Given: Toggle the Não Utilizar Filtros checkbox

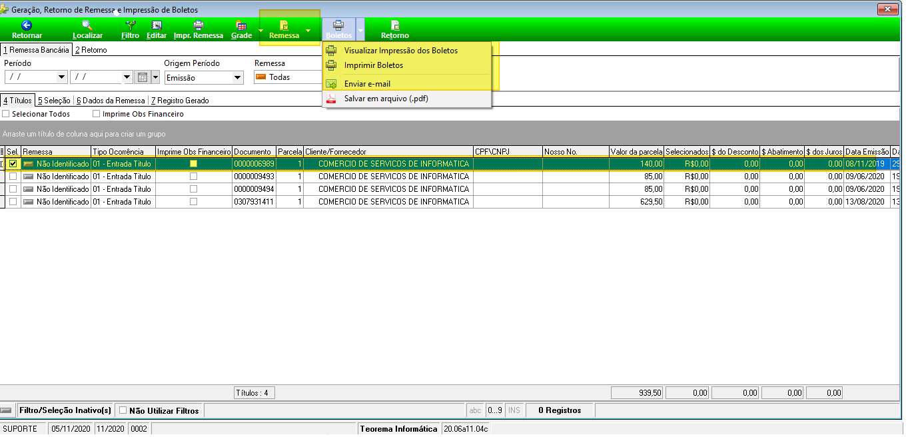Looking at the screenshot, I should [x=123, y=410].
